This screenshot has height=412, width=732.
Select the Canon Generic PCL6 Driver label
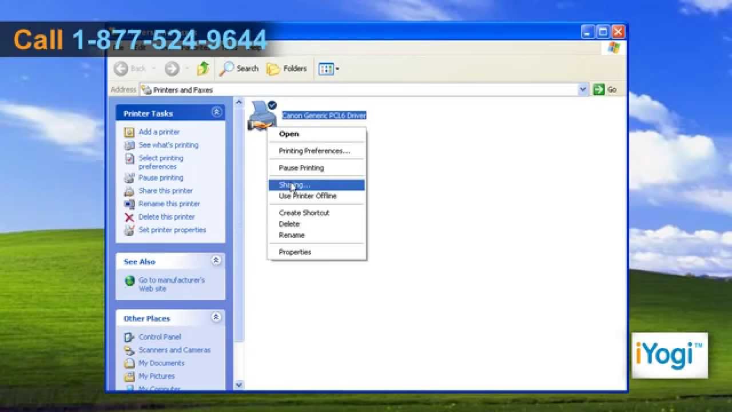[x=324, y=116]
